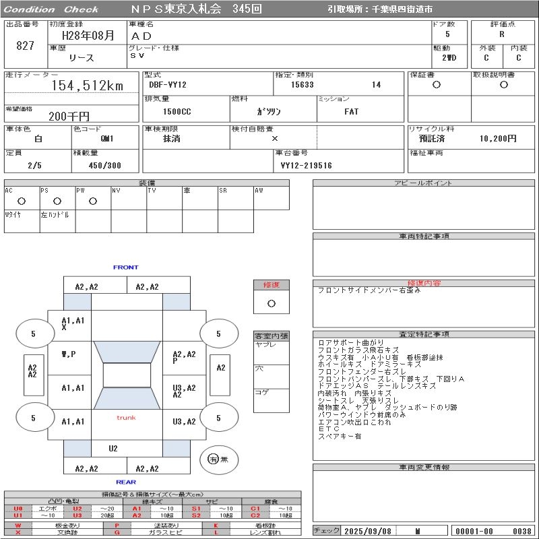Select the trunk label on car diagram
Screen dimensions: 539x539
pos(126,418)
